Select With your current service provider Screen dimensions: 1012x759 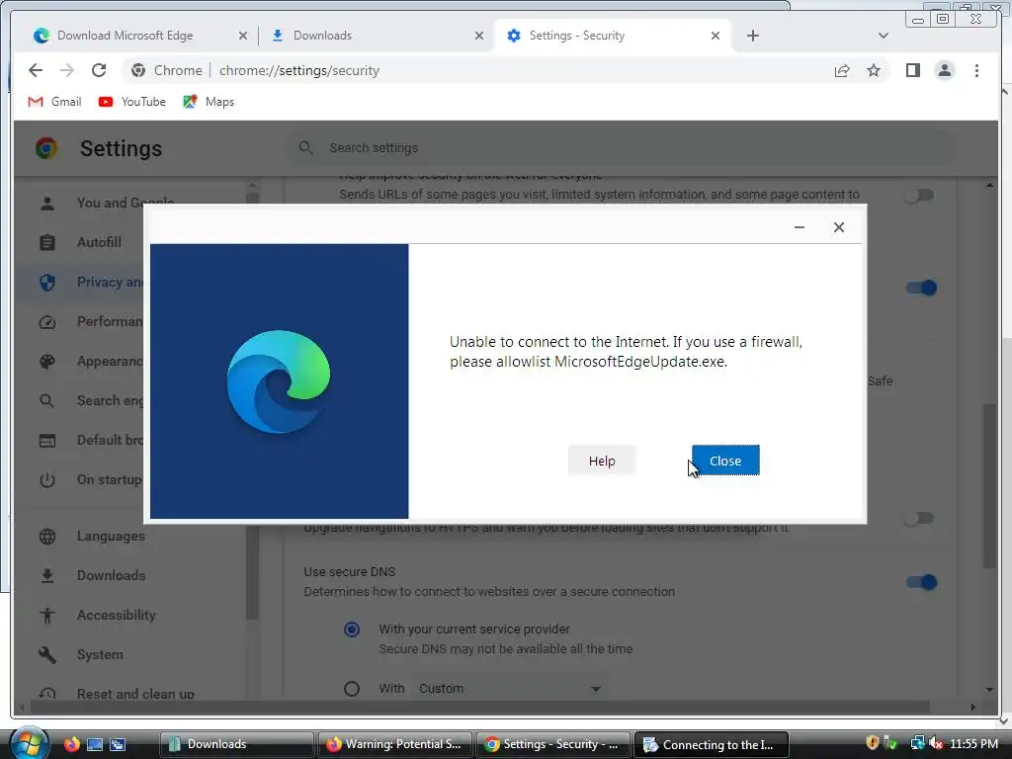(352, 630)
